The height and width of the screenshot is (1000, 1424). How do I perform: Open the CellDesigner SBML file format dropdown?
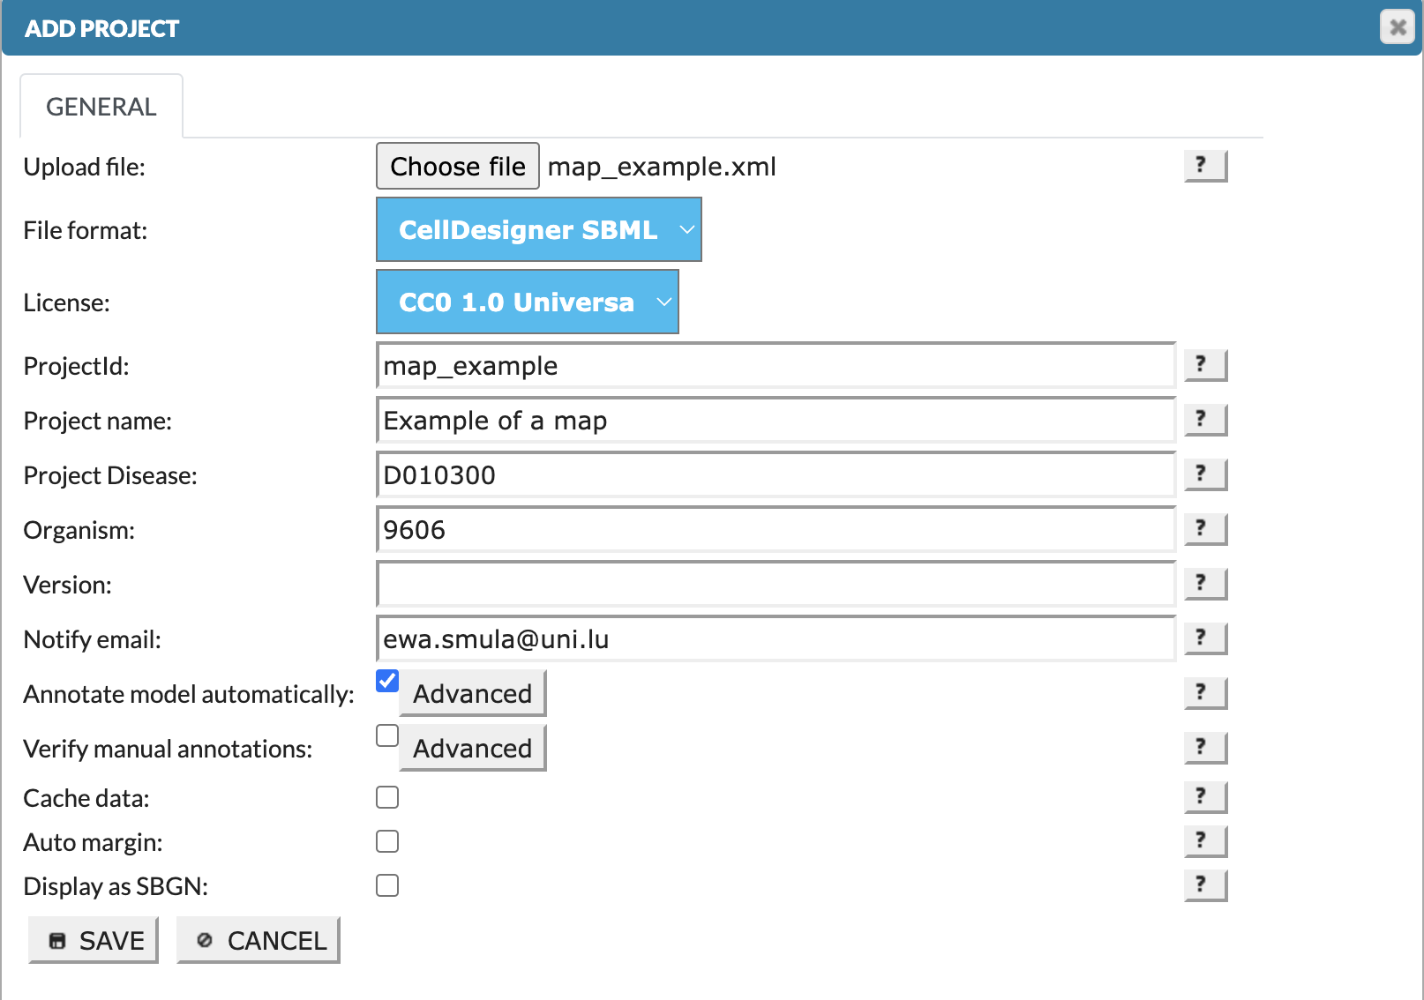point(538,230)
